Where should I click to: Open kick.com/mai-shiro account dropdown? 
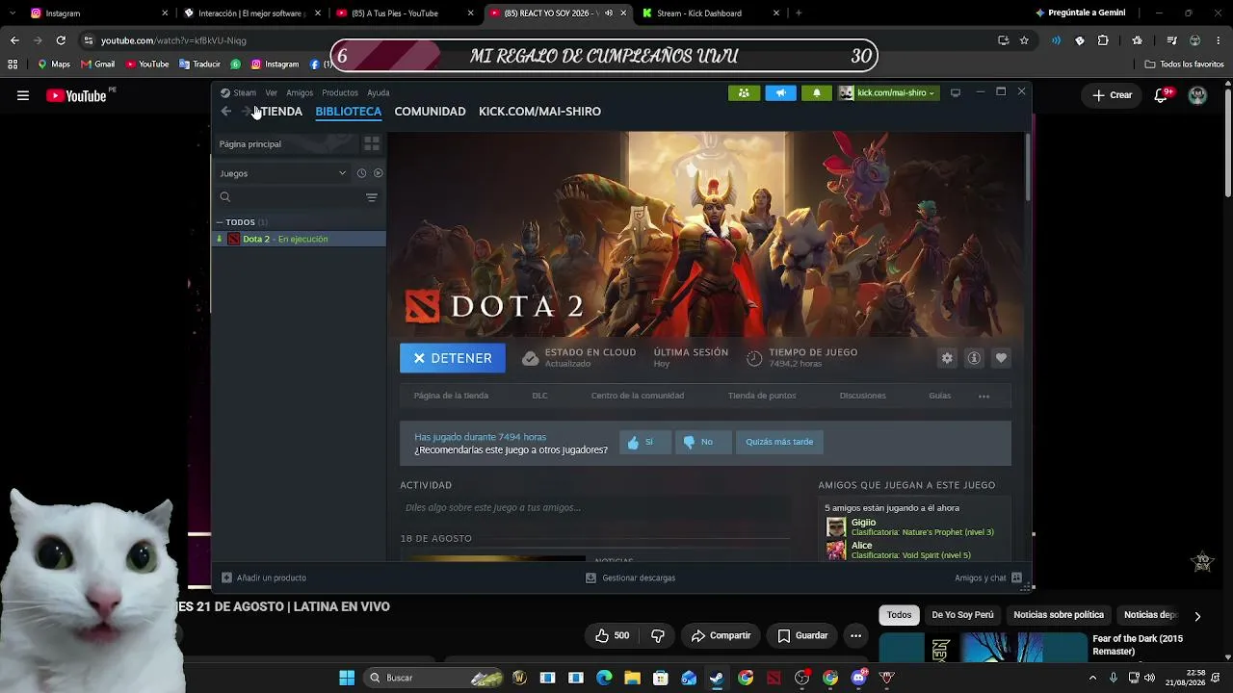pos(887,93)
